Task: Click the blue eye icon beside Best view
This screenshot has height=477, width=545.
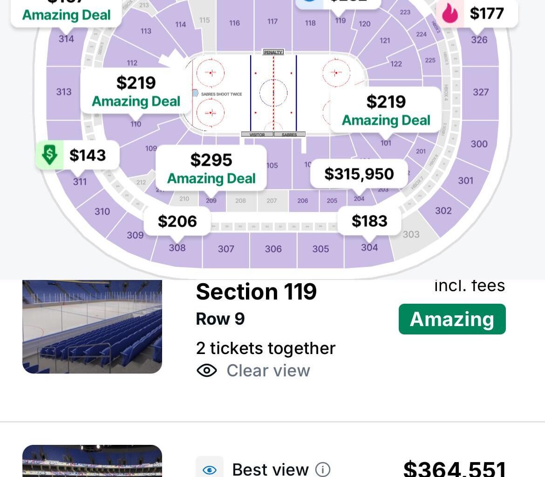Action: (210, 470)
